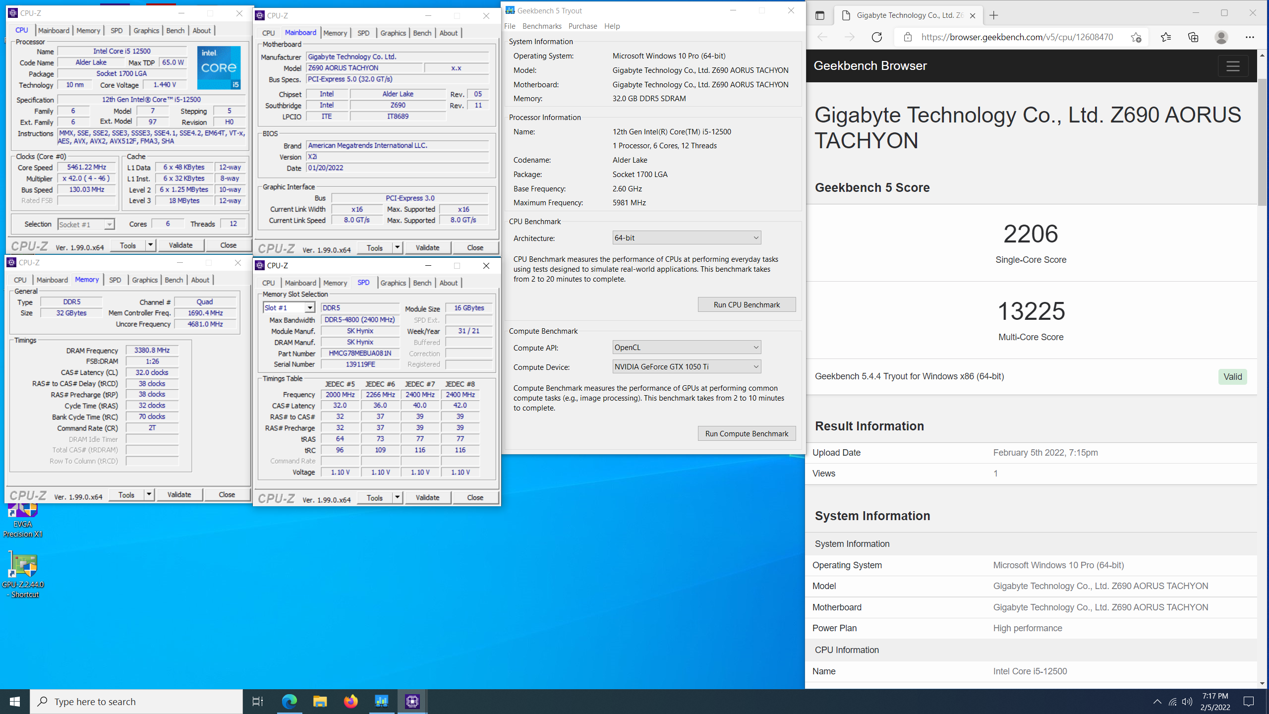Open Geekbench Help menu

tap(612, 26)
